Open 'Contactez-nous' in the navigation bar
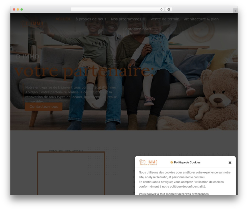 [x=137, y=29]
